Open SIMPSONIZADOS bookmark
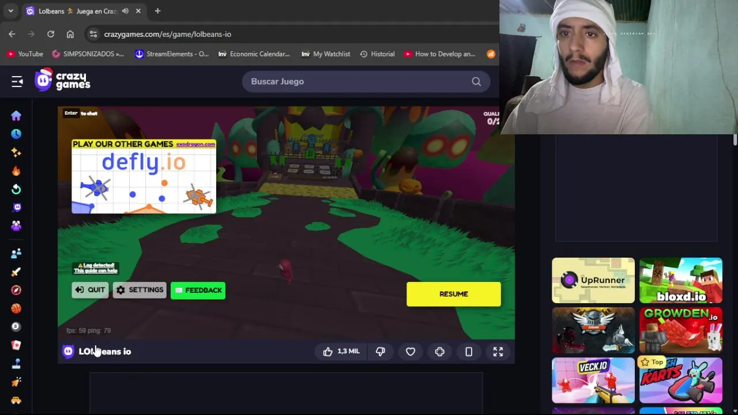This screenshot has width=738, height=415. click(x=88, y=54)
